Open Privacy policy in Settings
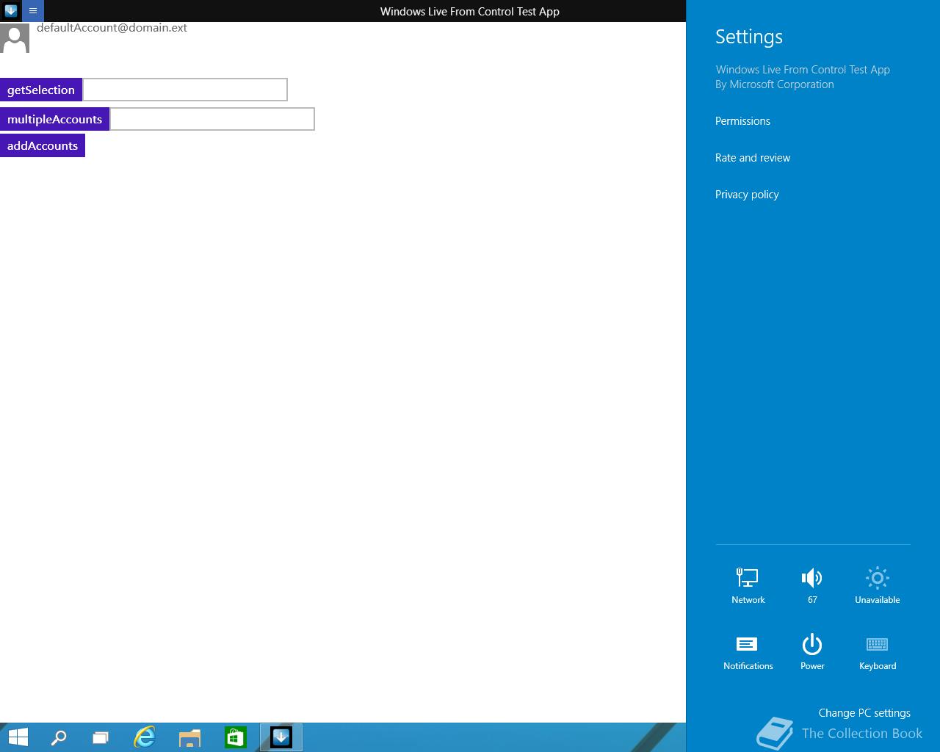 coord(747,195)
